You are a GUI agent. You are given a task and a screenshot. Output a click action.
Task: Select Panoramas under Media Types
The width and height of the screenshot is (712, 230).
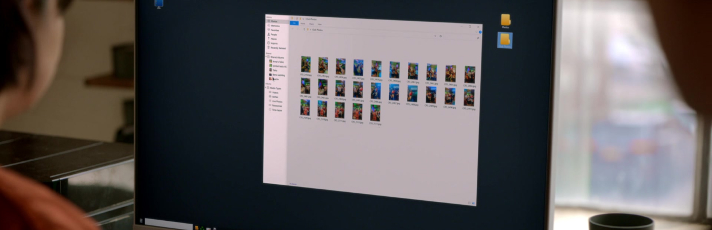pyautogui.click(x=276, y=106)
